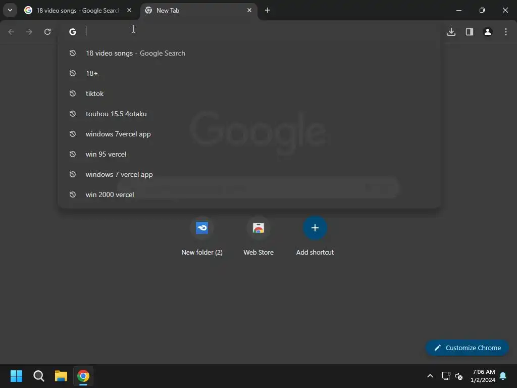
Task: Restore down the Chrome window
Action: click(x=482, y=10)
